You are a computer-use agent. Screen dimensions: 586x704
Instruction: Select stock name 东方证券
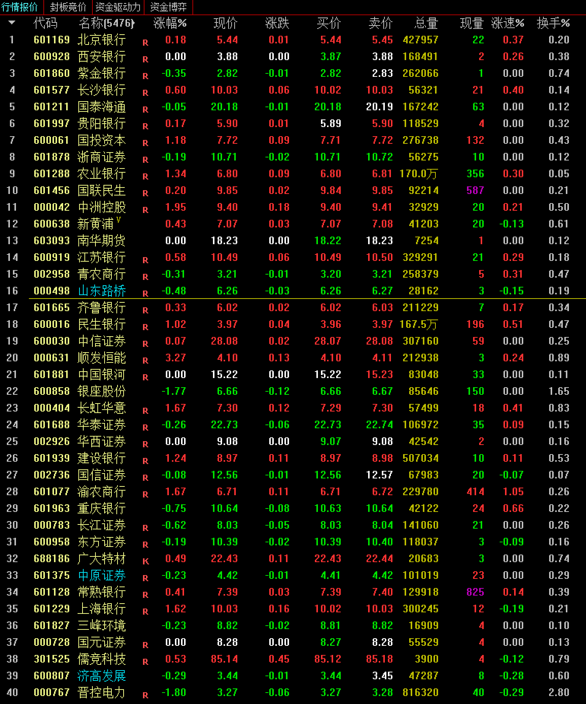(102, 542)
